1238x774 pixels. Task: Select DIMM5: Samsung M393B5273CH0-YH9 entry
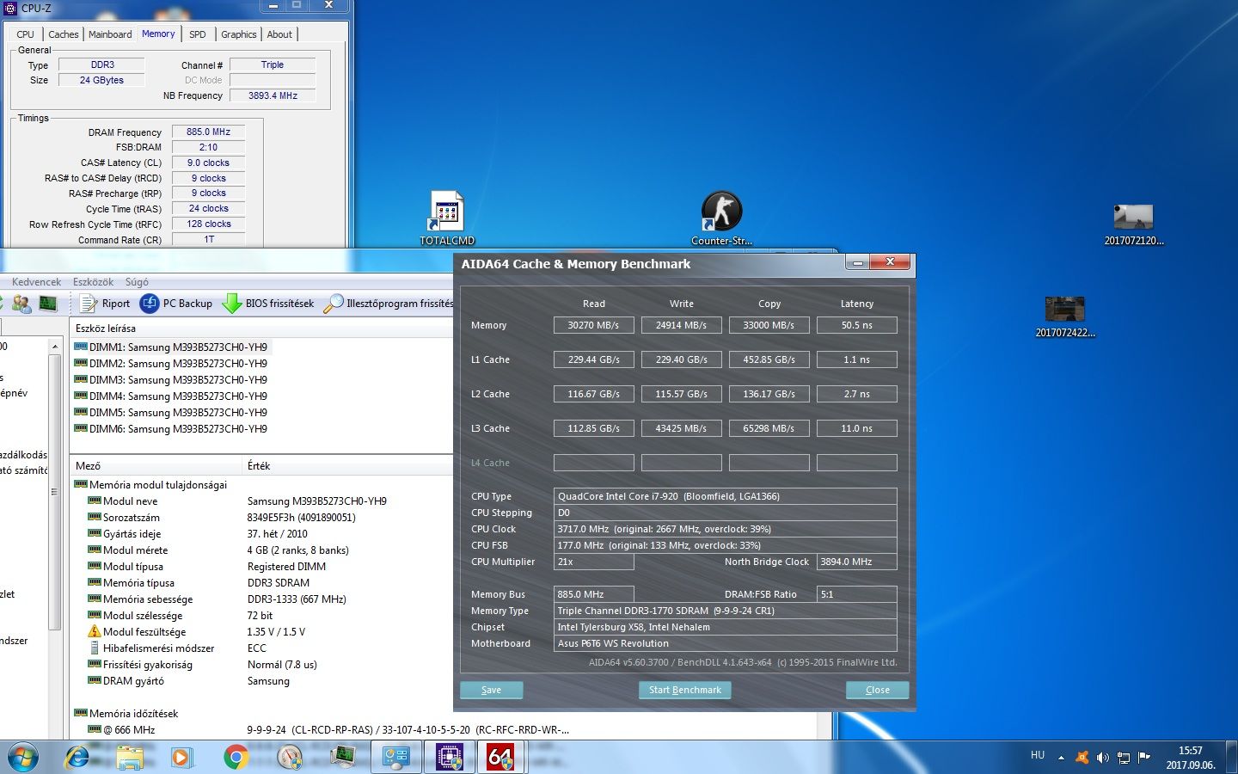(x=171, y=413)
